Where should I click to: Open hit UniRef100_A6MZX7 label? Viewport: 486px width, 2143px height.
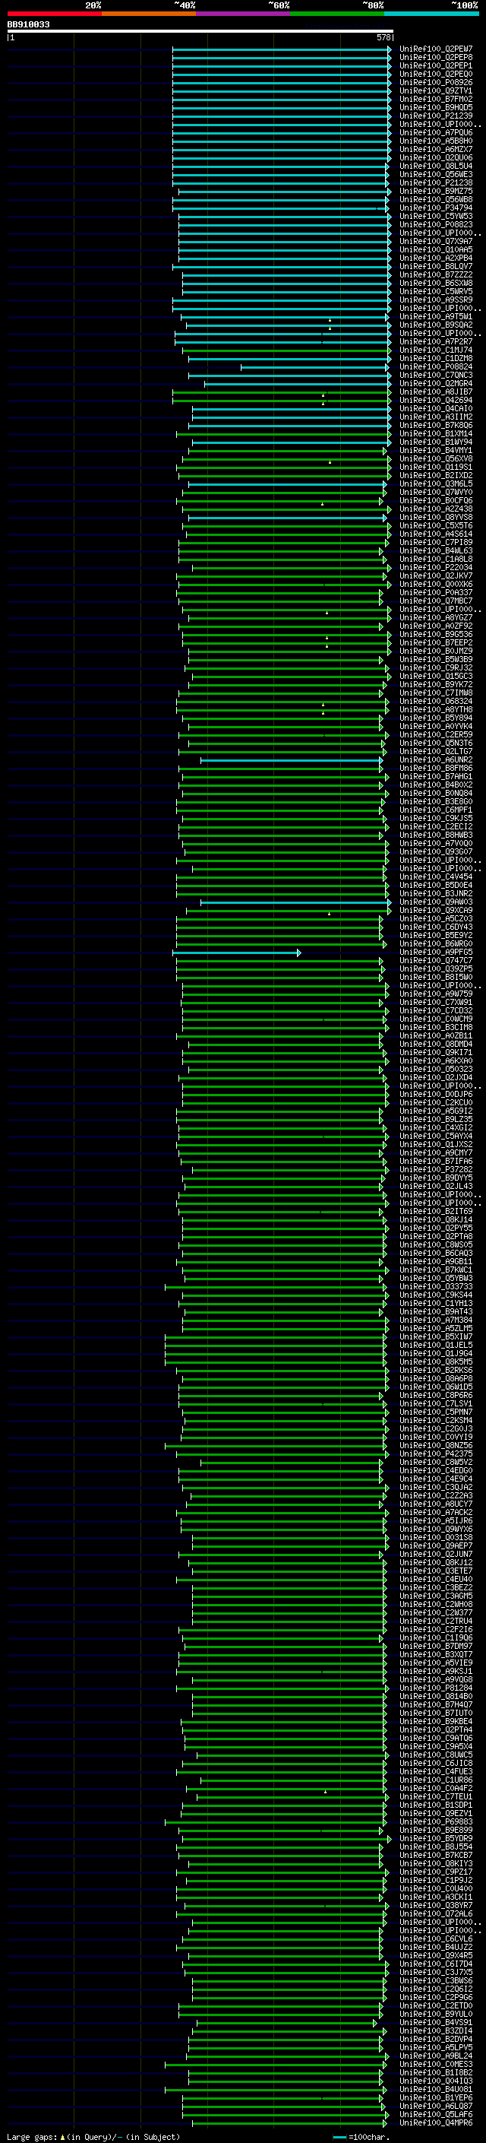pyautogui.click(x=436, y=150)
